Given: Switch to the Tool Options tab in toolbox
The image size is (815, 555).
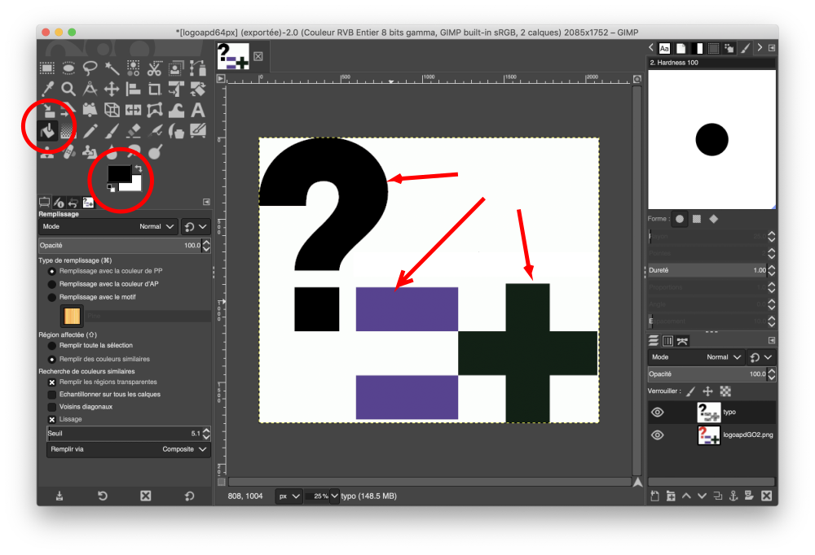Looking at the screenshot, I should pos(44,201).
